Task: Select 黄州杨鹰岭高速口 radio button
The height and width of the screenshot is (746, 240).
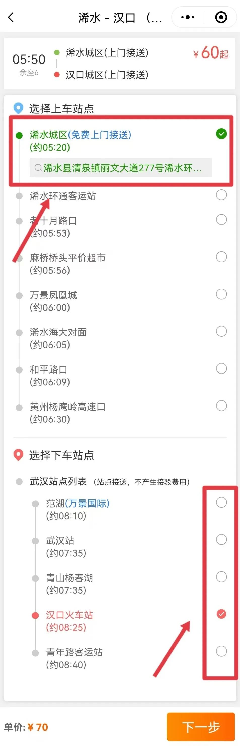Action: [x=221, y=406]
